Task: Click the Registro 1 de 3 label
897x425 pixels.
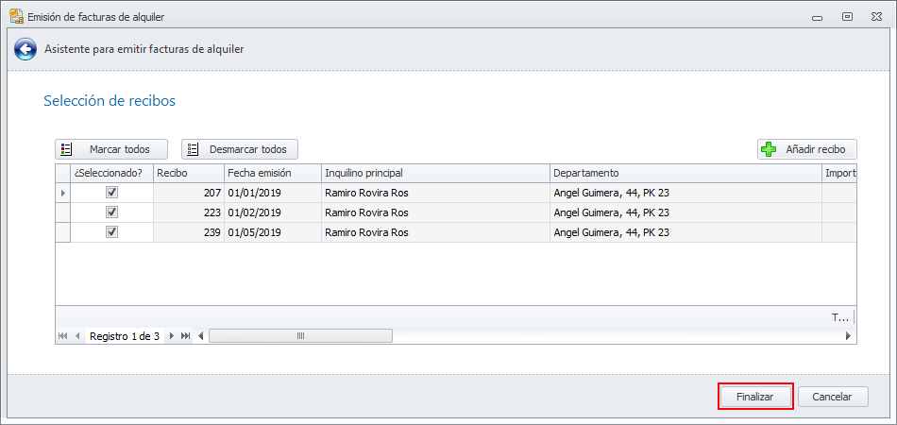Action: 125,336
